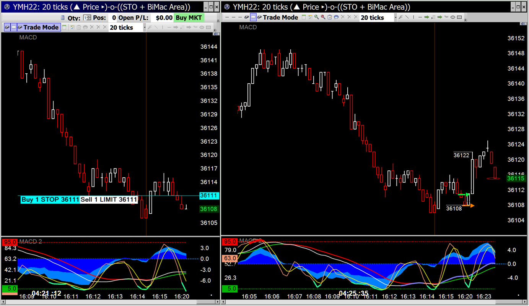Select the rectangle drawing tool in left window
Image resolution: width=529 pixels, height=306 pixels.
point(208,27)
